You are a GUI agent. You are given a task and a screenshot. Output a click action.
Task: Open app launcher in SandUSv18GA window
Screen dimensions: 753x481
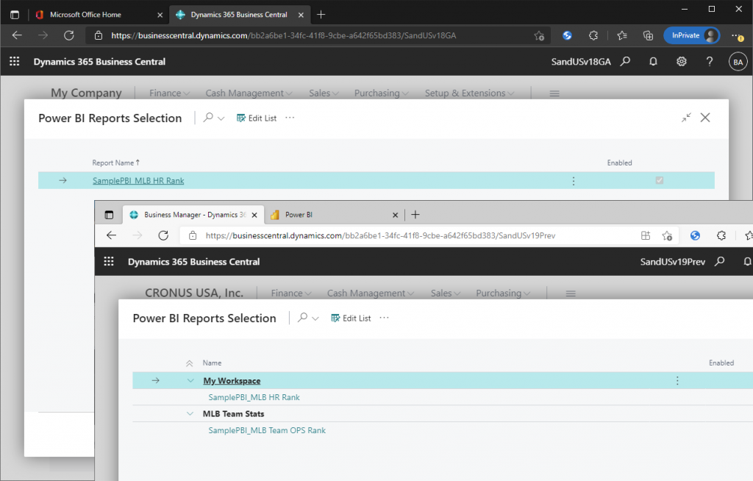click(x=15, y=62)
